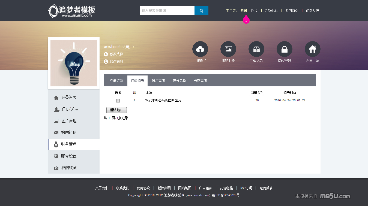
Task: Click the icon beside 修改头像
Action: 106,54
